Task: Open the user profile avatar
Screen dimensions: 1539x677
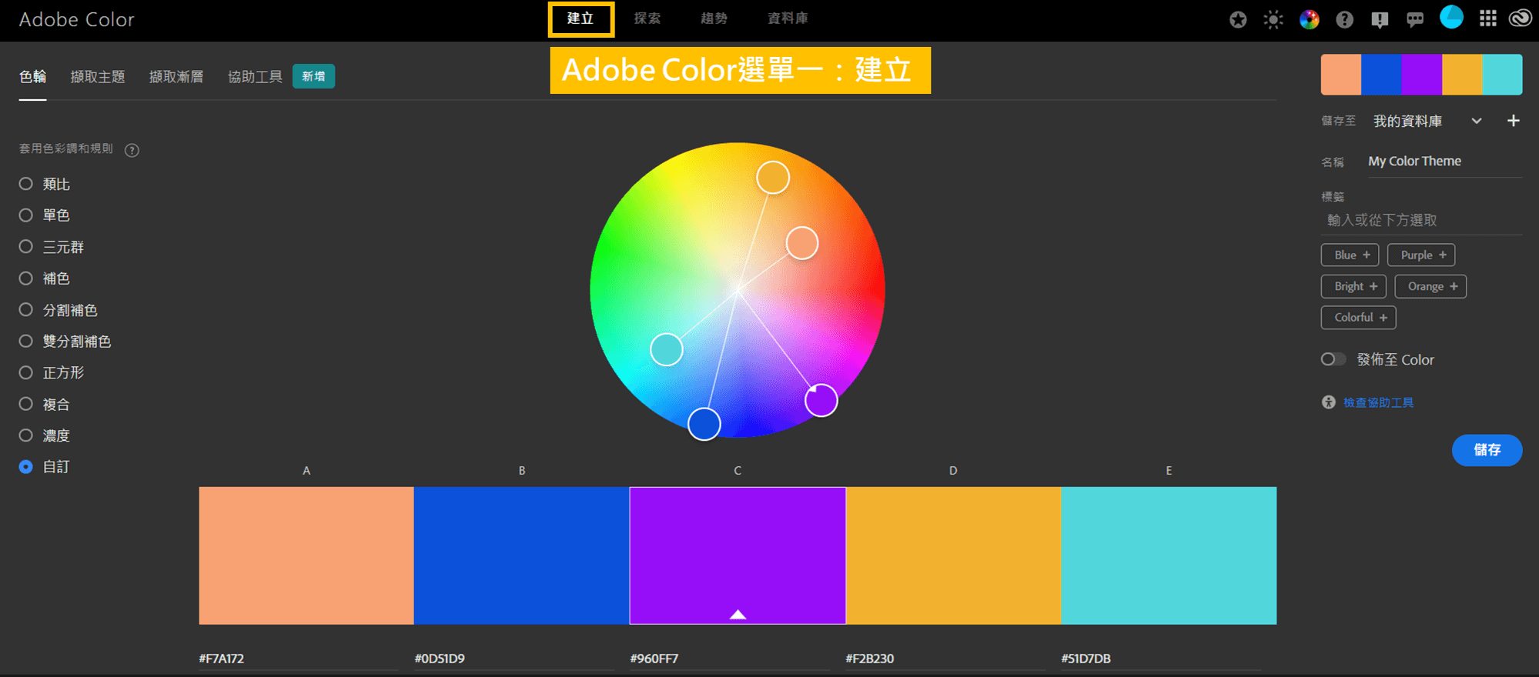Action: click(x=1451, y=17)
